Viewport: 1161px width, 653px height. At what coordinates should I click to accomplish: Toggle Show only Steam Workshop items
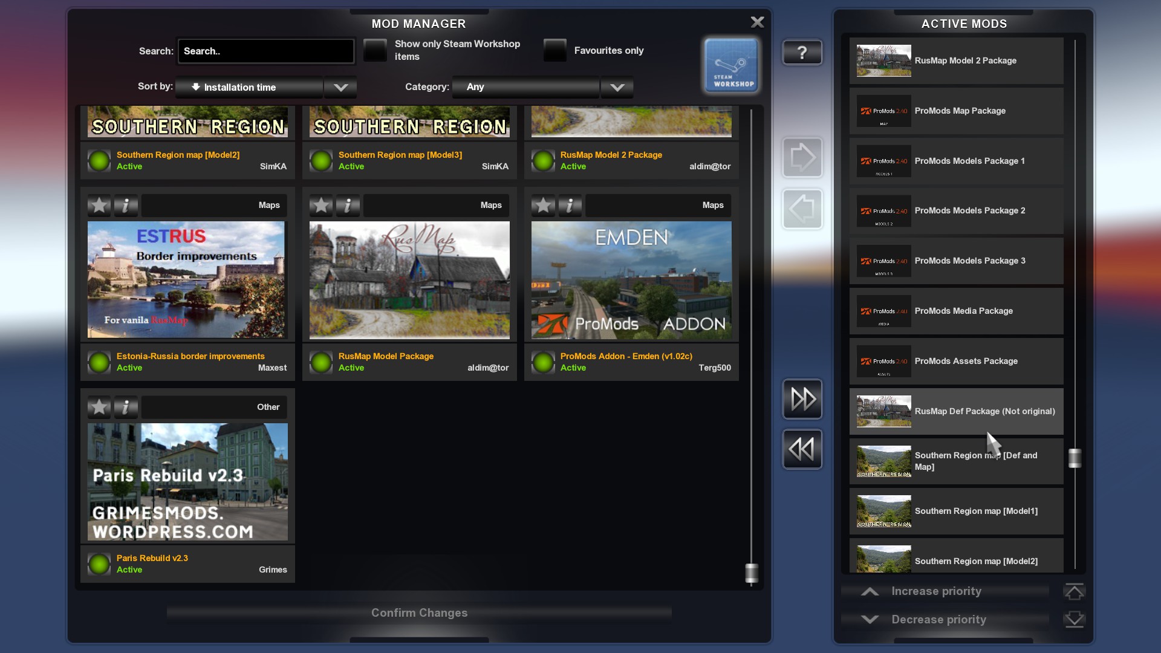point(375,50)
